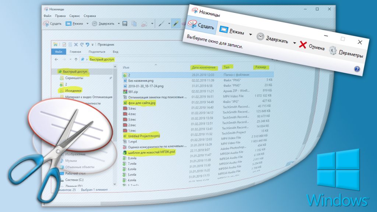Open the pen options dropdown arrow
Image resolution: width=377 pixels, height=212 pixels.
pyautogui.click(x=169, y=24)
